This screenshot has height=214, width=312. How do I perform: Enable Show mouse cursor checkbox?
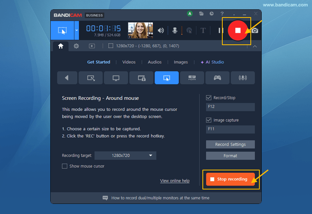point(65,166)
